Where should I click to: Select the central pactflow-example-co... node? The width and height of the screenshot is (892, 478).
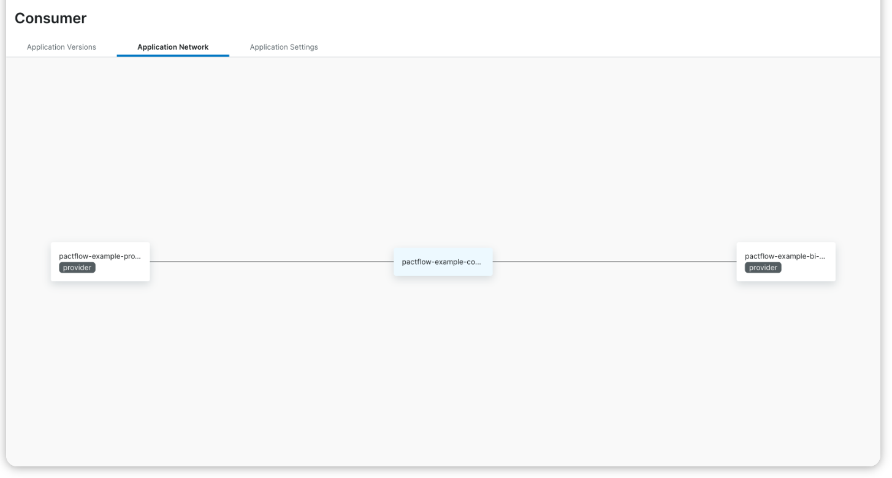point(443,262)
